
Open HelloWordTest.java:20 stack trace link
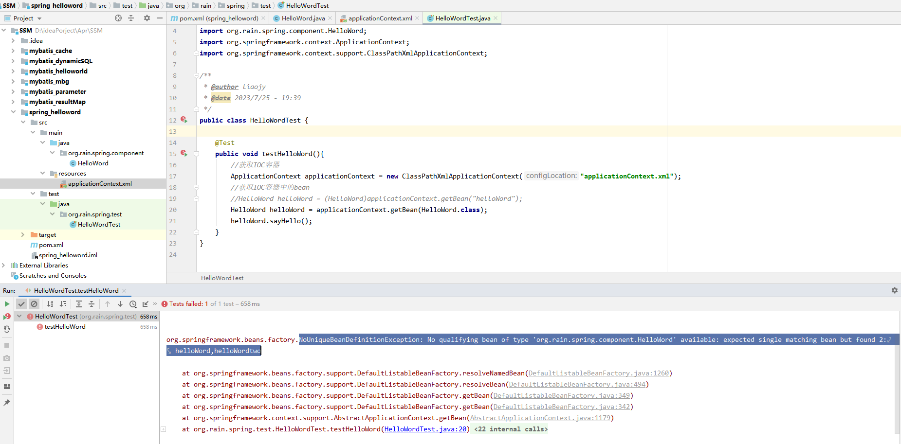click(x=425, y=429)
